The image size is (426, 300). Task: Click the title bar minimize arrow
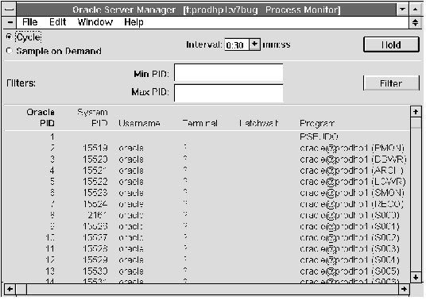click(402, 10)
